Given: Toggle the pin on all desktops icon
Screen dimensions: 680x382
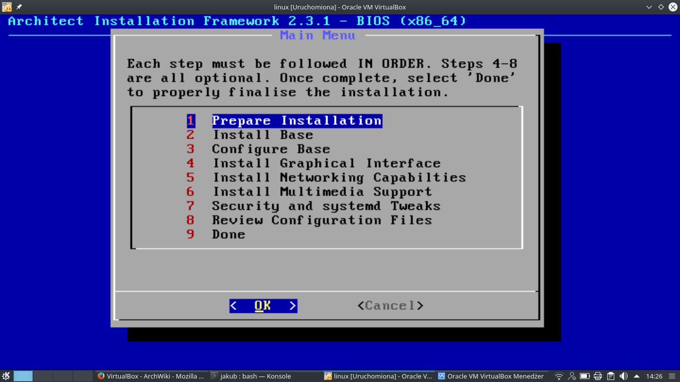Looking at the screenshot, I should click(19, 7).
